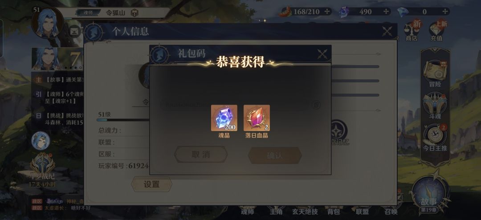This screenshot has height=220, width=481.
Task: Add soul crystals with plus beside 490
Action: (386, 12)
